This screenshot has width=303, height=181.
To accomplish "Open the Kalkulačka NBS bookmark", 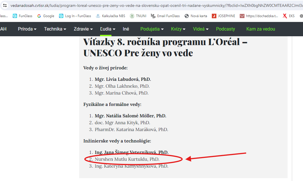I will [110, 16].
